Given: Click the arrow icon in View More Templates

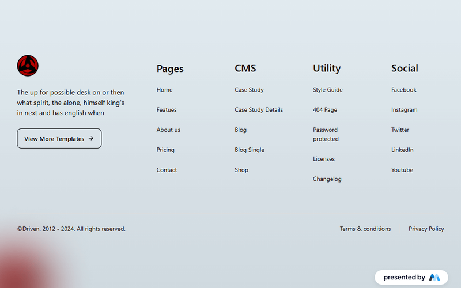Looking at the screenshot, I should tap(91, 138).
